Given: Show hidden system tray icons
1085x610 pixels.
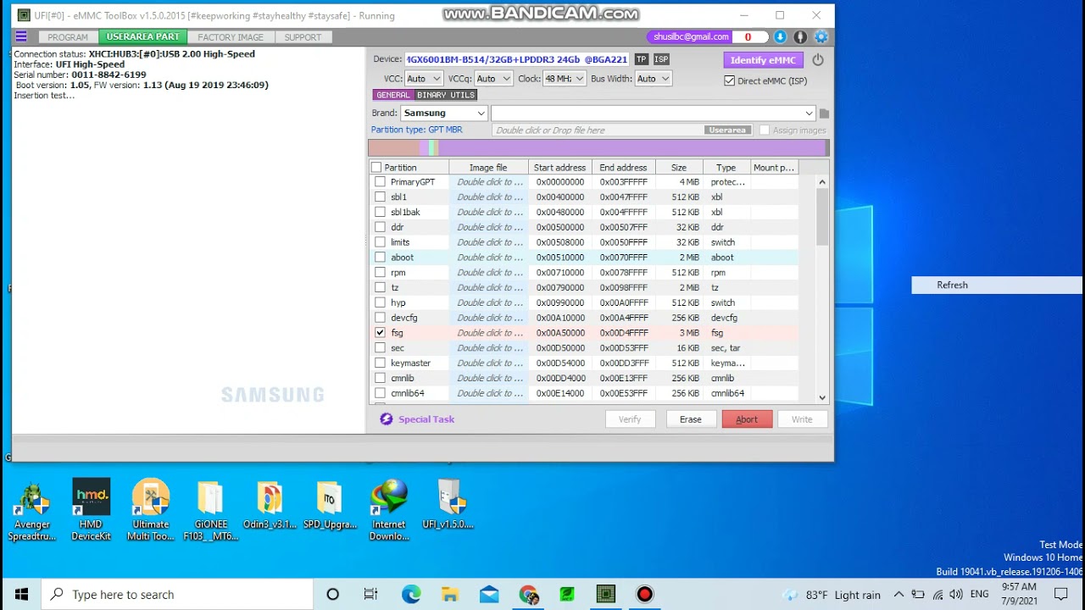Looking at the screenshot, I should coord(899,595).
